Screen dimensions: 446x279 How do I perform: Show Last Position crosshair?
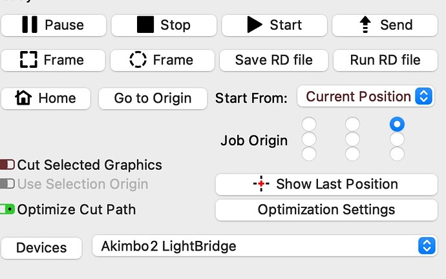[x=326, y=184]
